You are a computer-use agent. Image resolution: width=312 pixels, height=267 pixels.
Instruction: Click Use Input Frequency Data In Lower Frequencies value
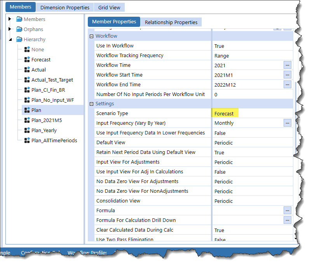[220, 133]
